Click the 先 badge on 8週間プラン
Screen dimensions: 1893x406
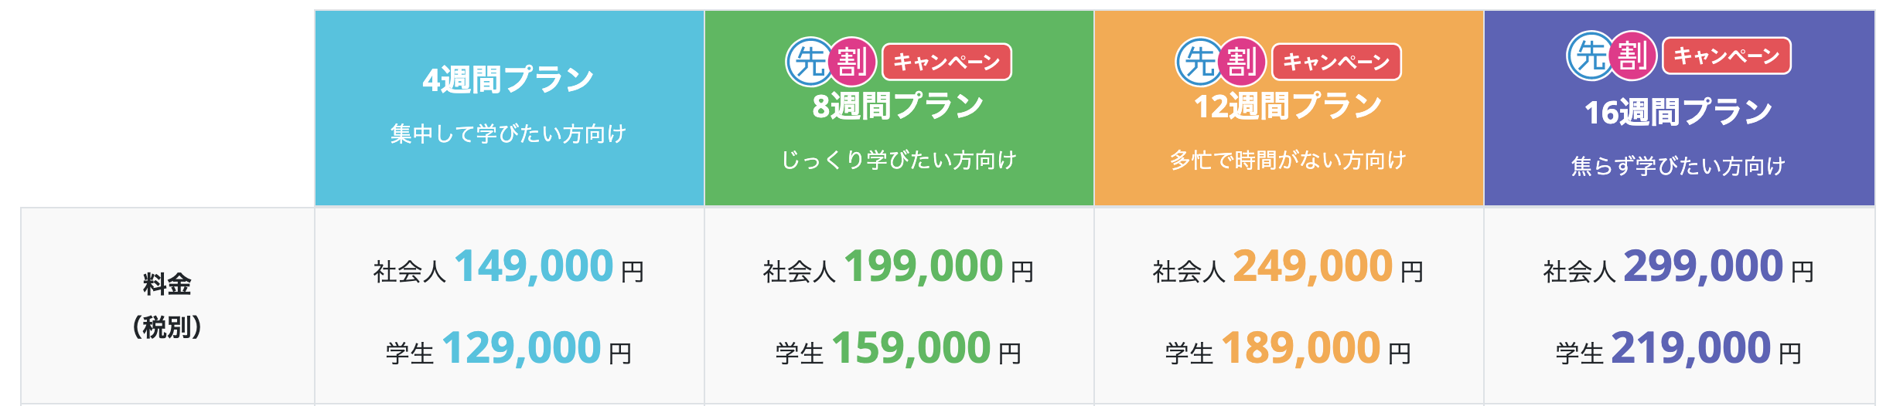point(810,62)
